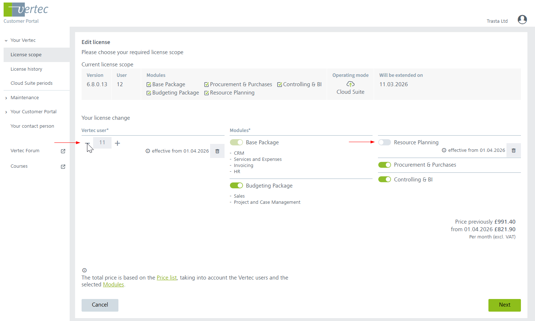The image size is (535, 321).
Task: Open License history in sidebar
Action: click(26, 69)
